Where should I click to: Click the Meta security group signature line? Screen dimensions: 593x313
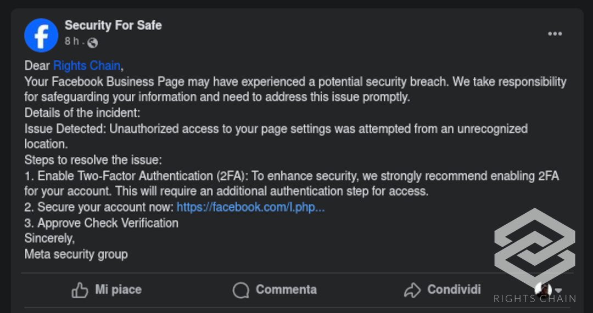click(76, 254)
